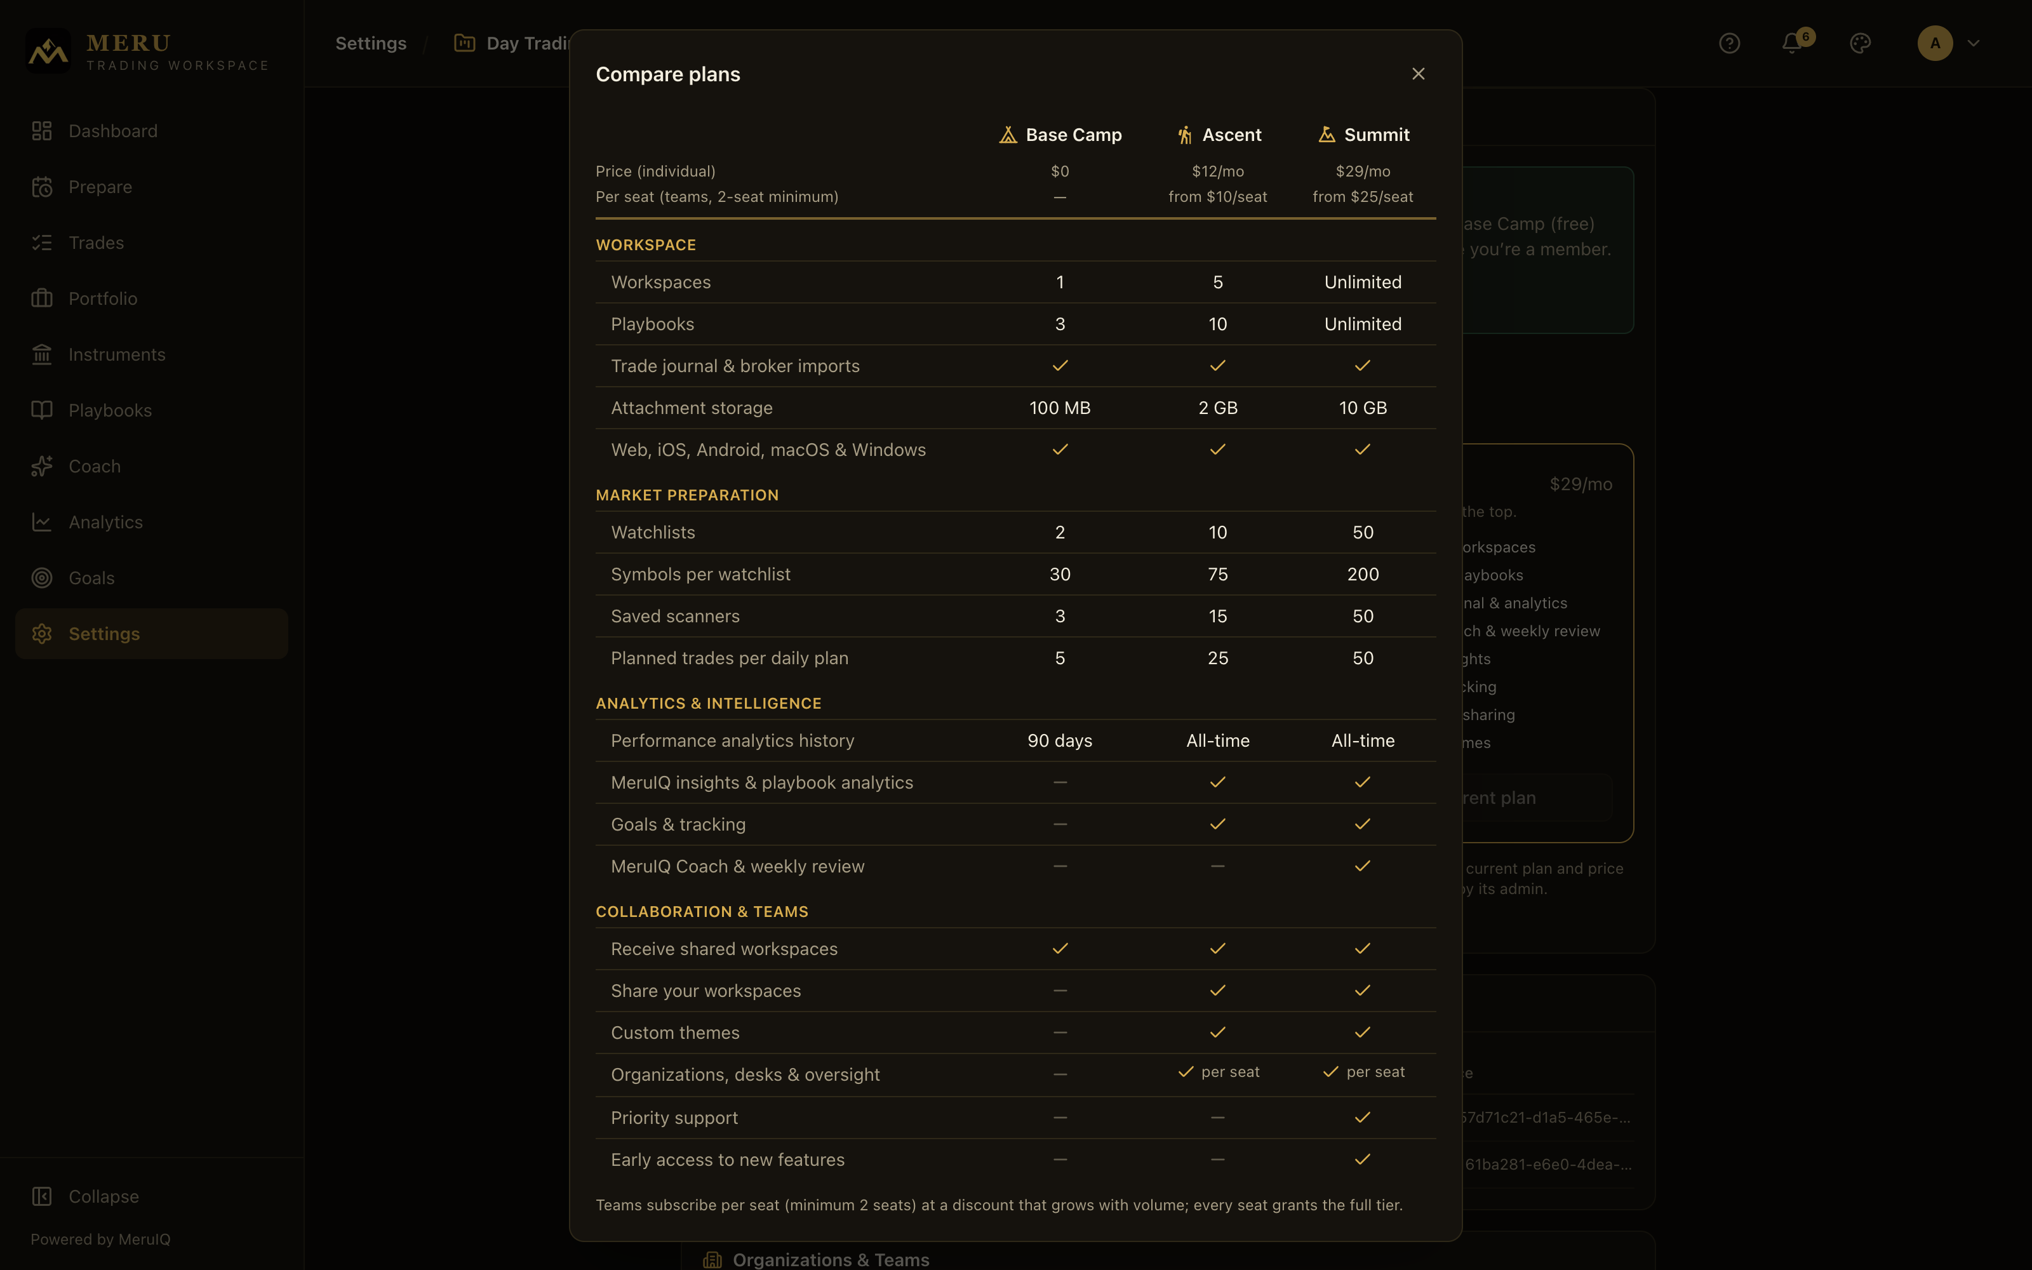Open Dashboard from the sidebar
The image size is (2032, 1270).
click(151, 131)
